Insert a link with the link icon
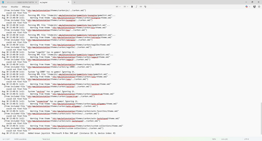The width and height of the screenshot is (262, 141). click(x=141, y=7)
